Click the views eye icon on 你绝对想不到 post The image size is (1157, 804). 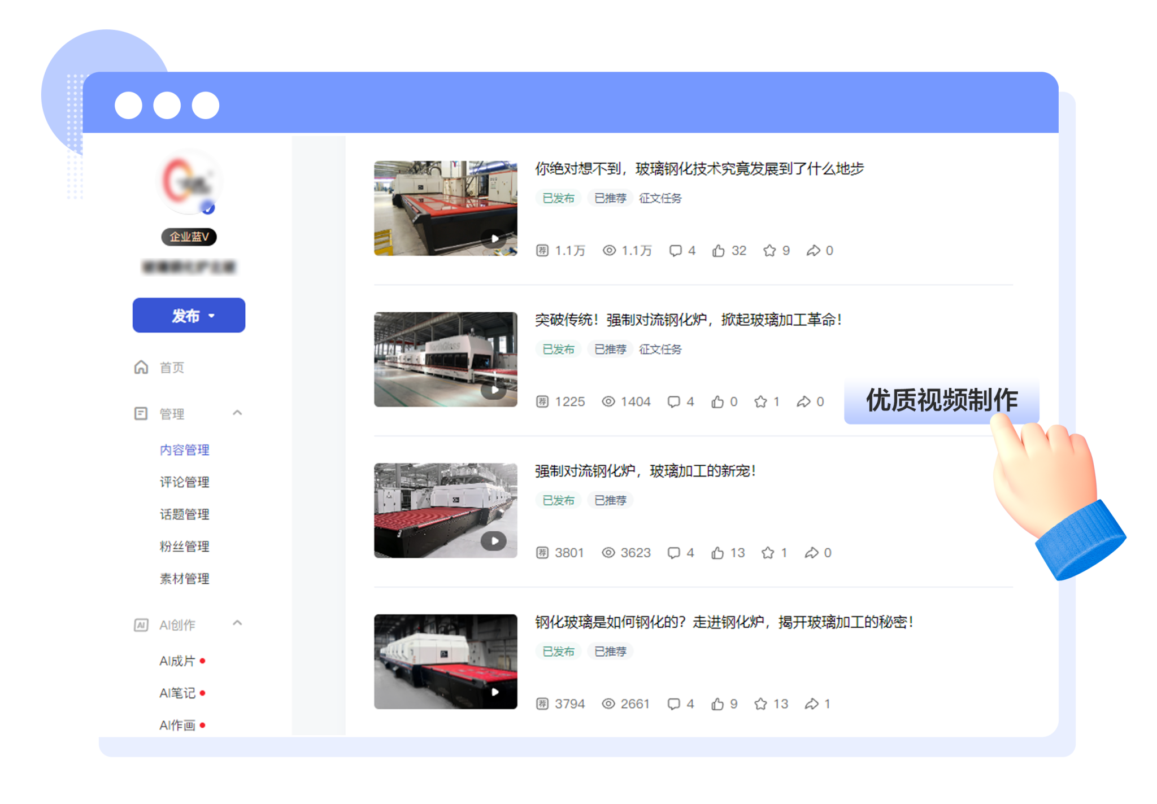pyautogui.click(x=609, y=251)
